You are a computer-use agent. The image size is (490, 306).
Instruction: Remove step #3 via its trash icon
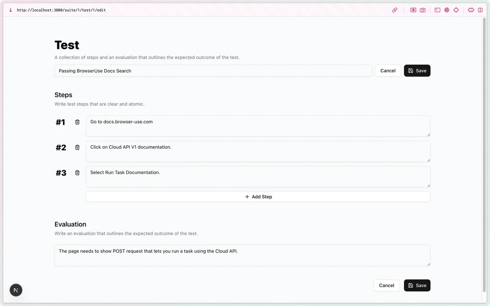tap(77, 172)
